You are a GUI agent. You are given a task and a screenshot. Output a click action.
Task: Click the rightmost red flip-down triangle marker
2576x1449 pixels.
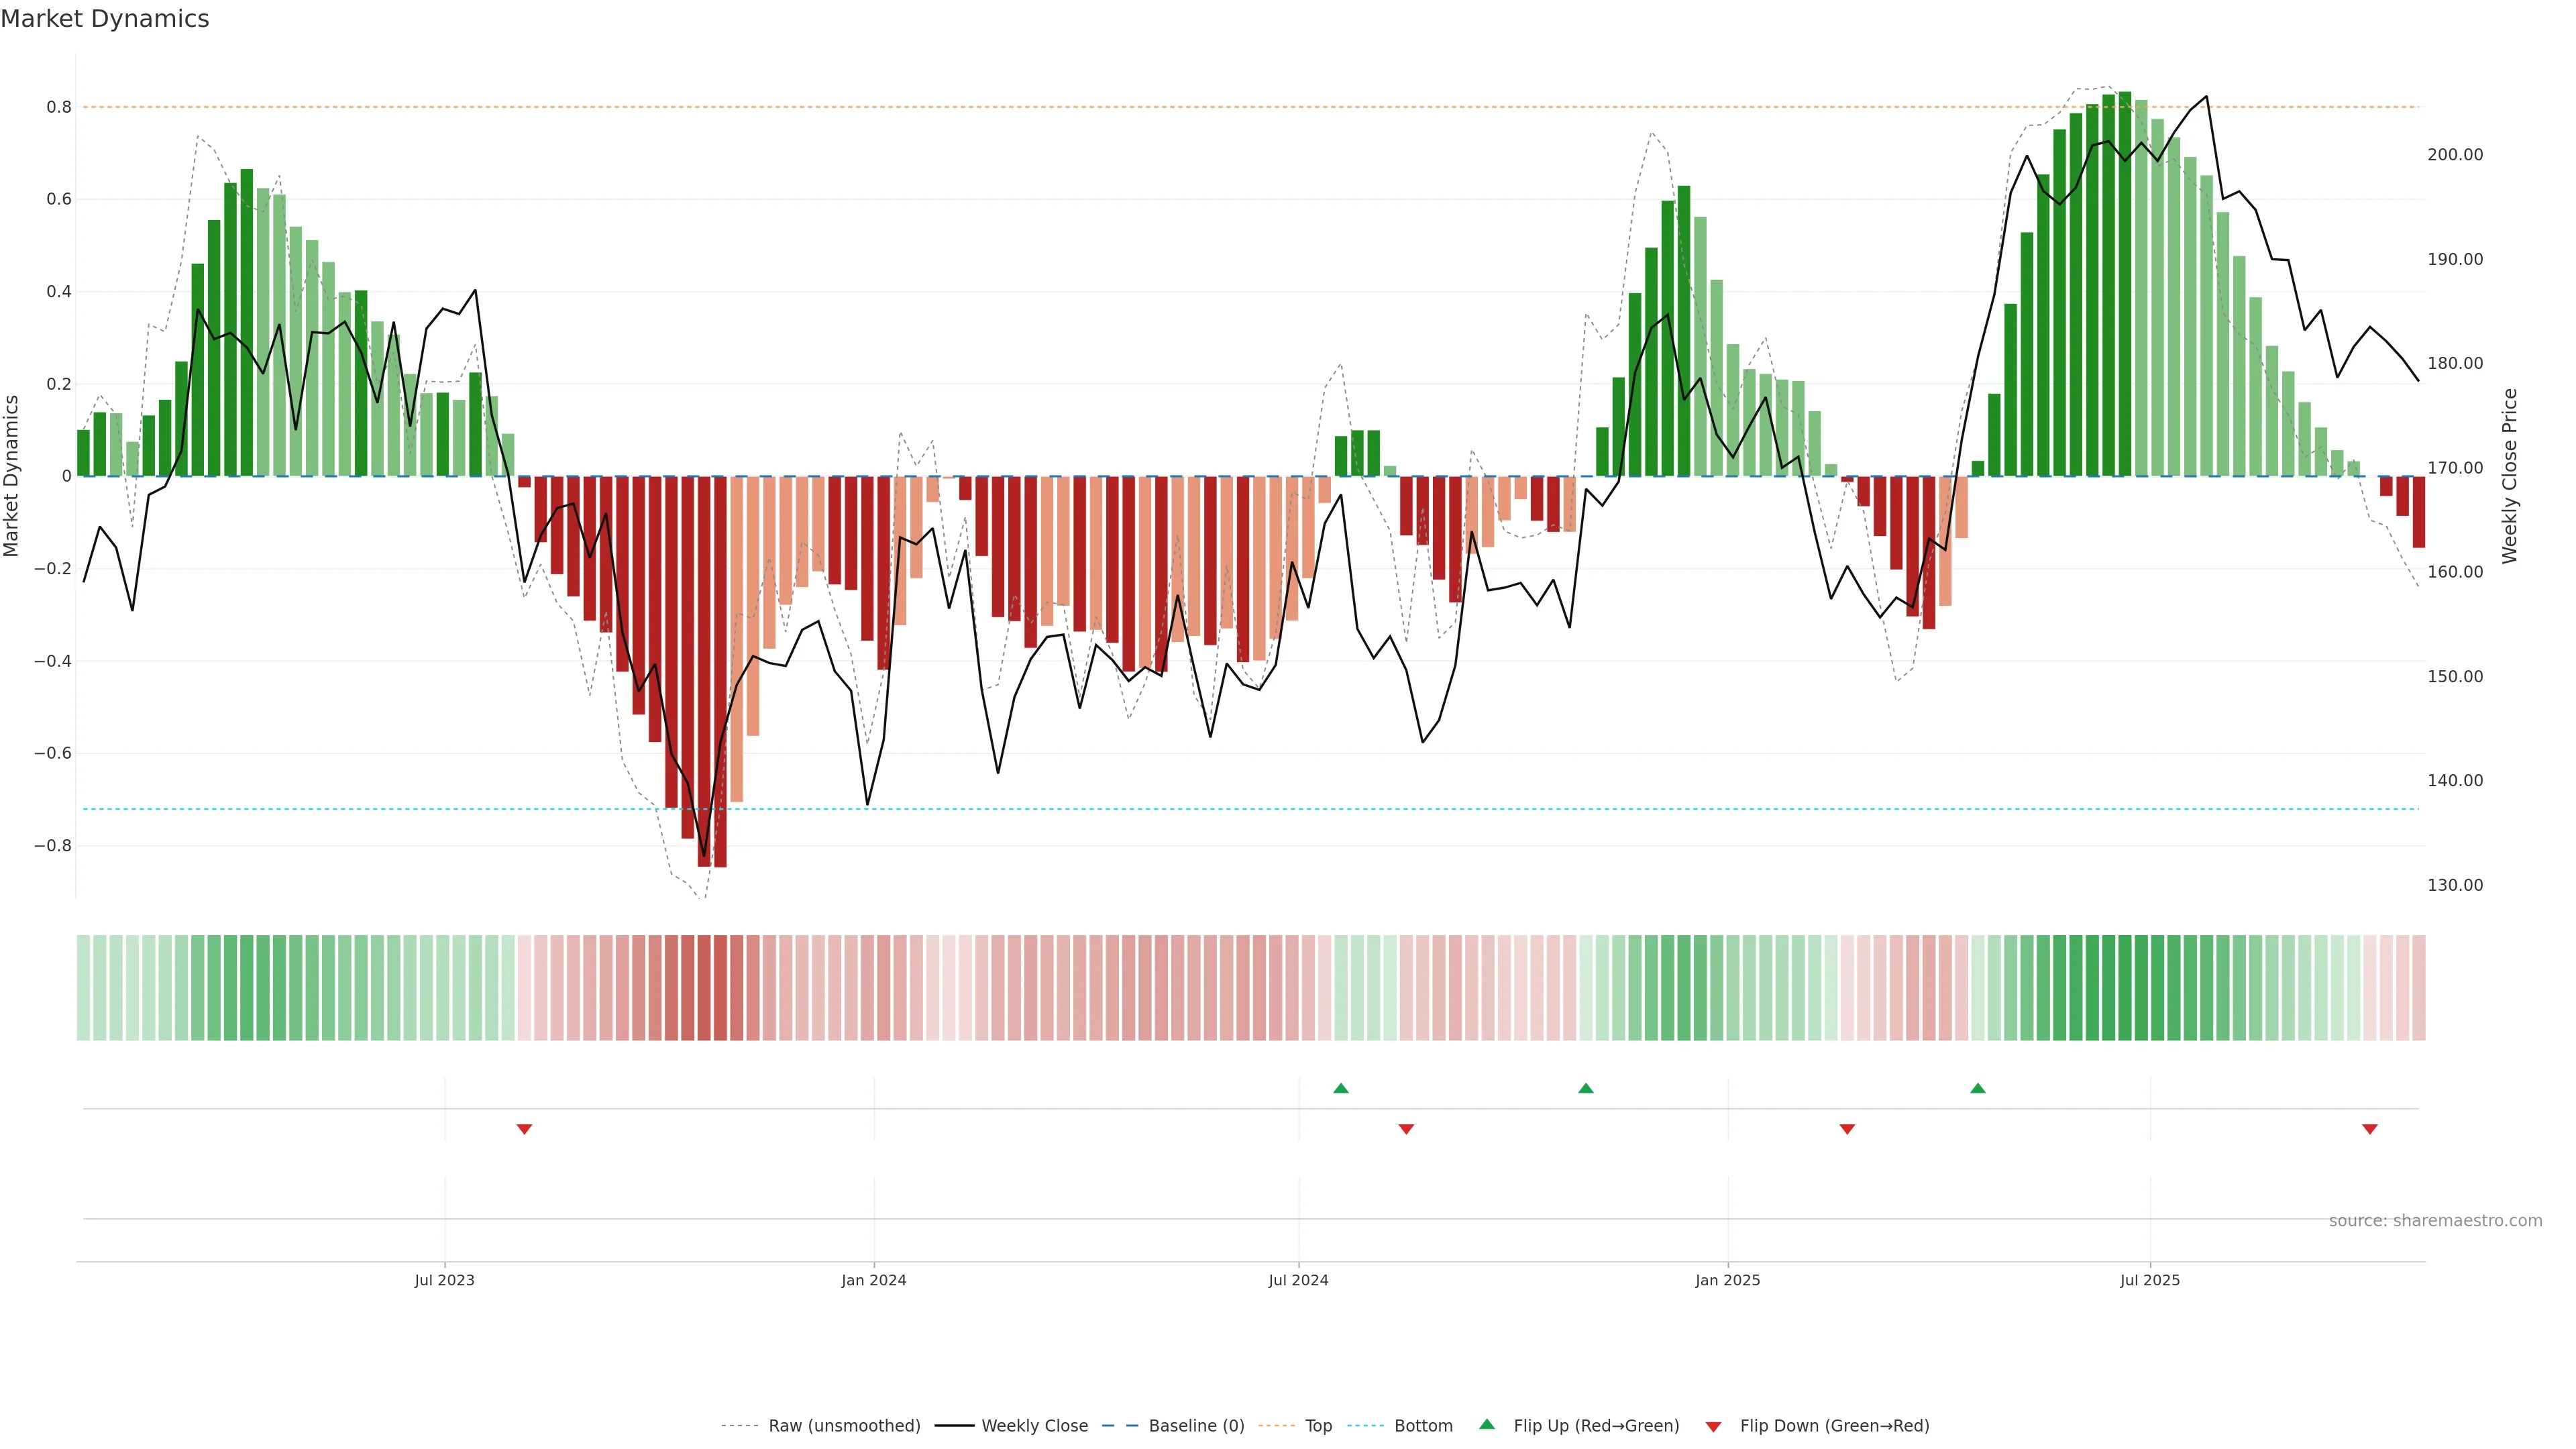[2370, 1129]
